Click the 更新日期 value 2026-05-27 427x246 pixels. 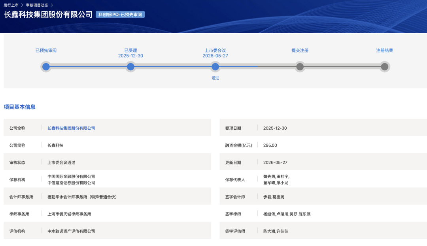275,162
